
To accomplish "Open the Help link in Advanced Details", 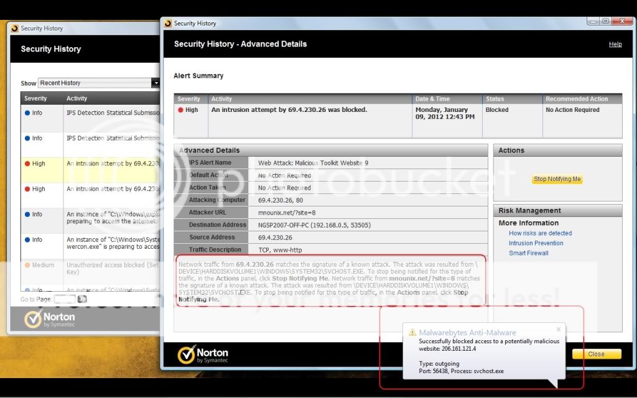I will pyautogui.click(x=615, y=44).
